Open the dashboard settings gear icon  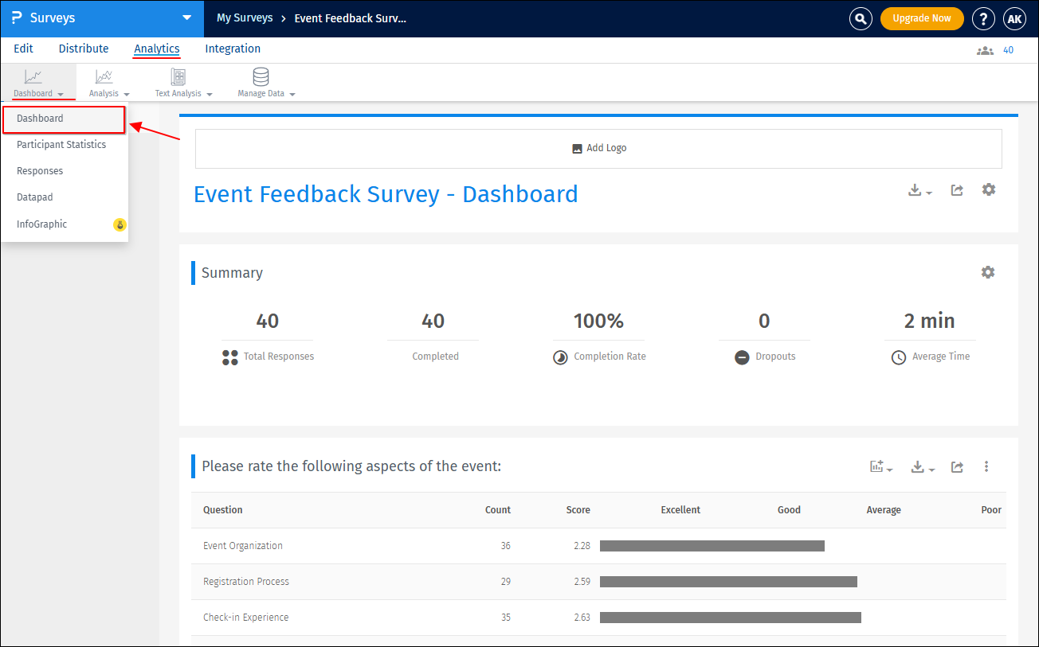point(988,190)
